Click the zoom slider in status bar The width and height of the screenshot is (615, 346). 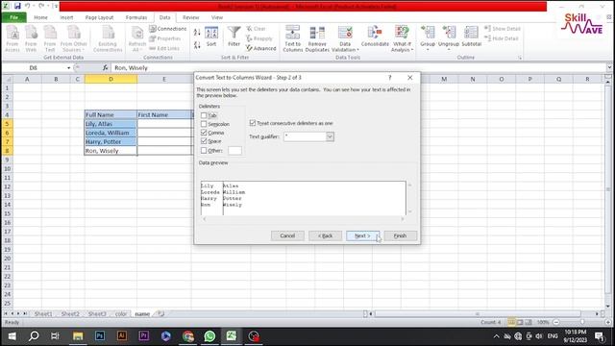tap(582, 322)
